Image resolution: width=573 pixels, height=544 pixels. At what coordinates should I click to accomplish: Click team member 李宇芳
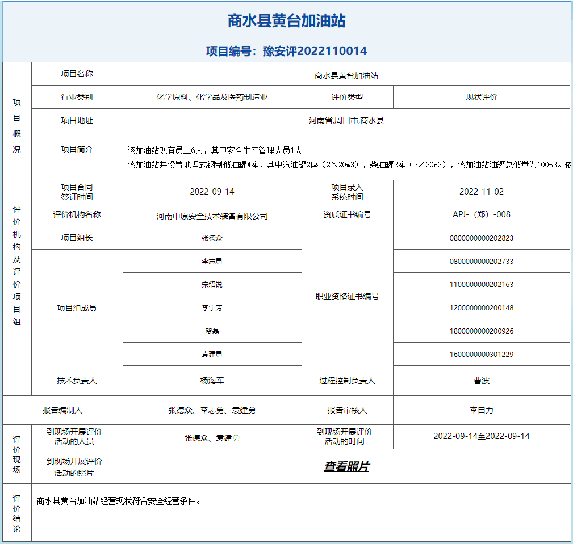pyautogui.click(x=211, y=307)
